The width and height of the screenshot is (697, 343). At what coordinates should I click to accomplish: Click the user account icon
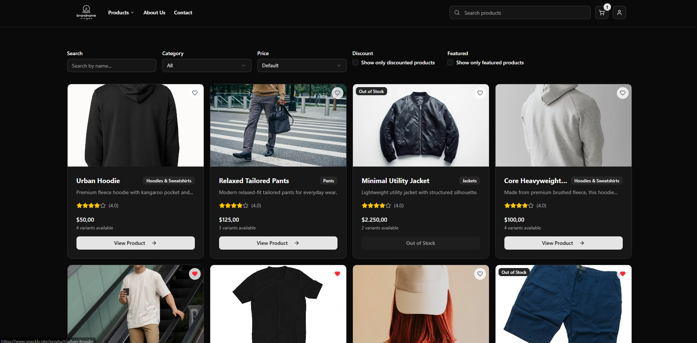click(619, 13)
